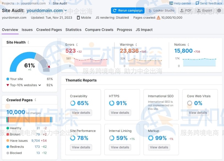Open the settings gear icon

(219, 10)
